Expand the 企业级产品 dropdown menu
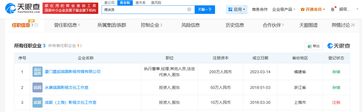The image size is (362, 112). pyautogui.click(x=284, y=10)
